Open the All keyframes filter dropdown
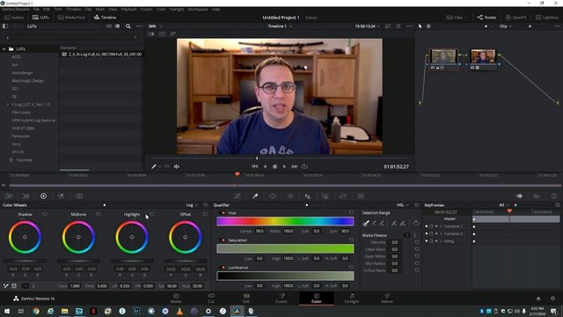 [504, 205]
